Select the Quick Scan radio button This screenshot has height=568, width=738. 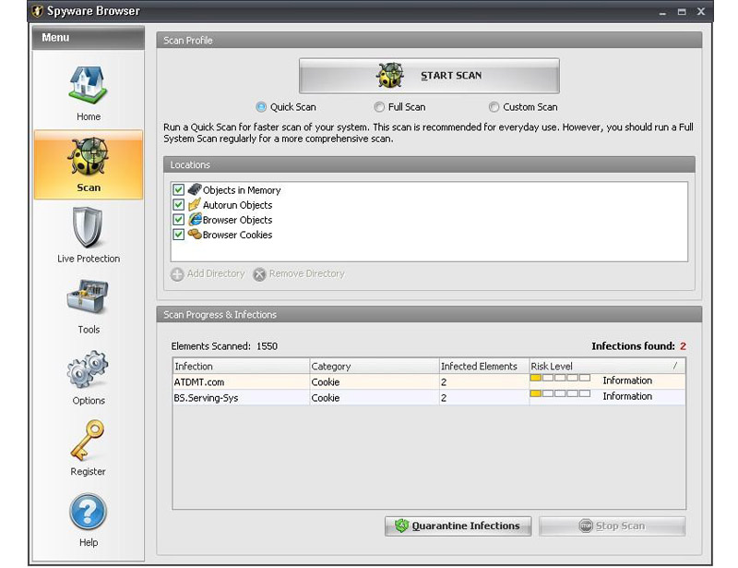(x=261, y=107)
